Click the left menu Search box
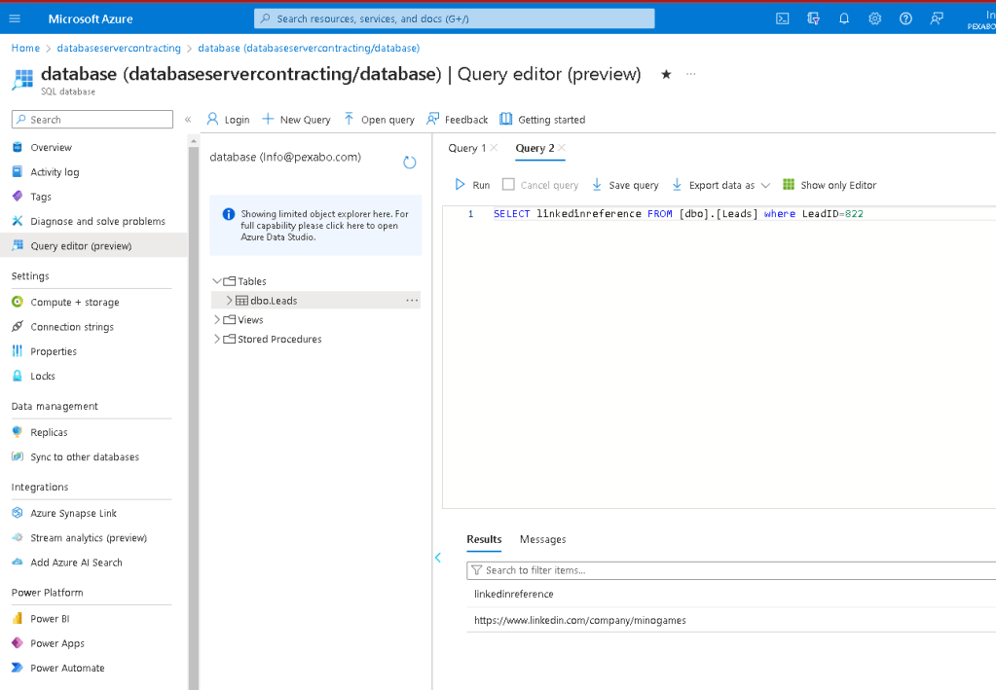Screen dimensions: 996x690 pos(92,120)
